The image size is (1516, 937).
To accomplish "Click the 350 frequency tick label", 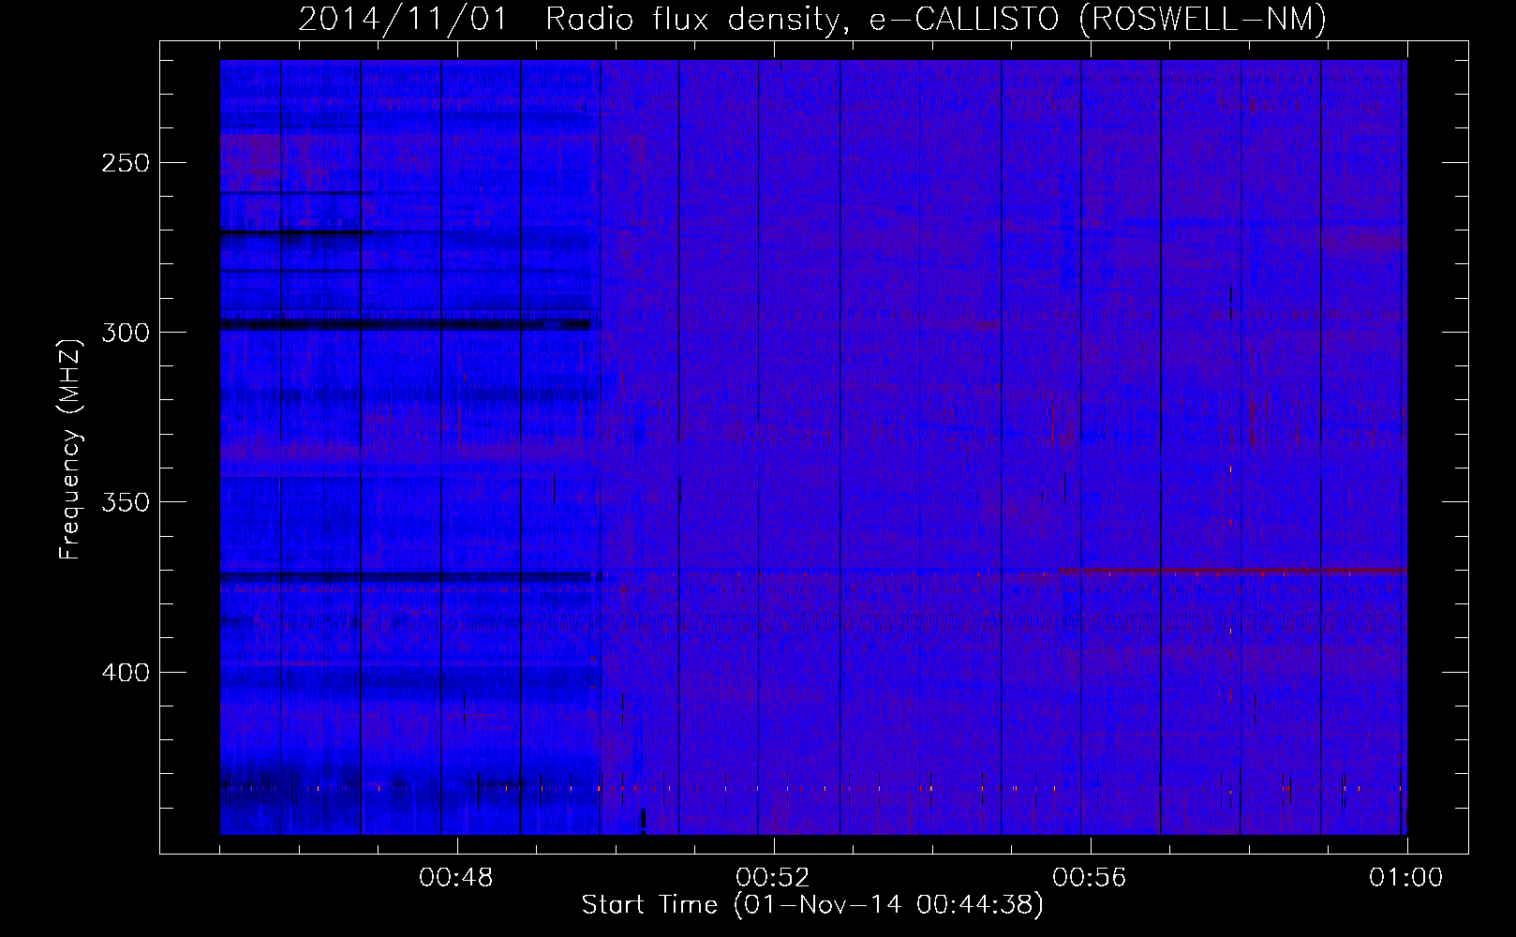I will tap(126, 502).
